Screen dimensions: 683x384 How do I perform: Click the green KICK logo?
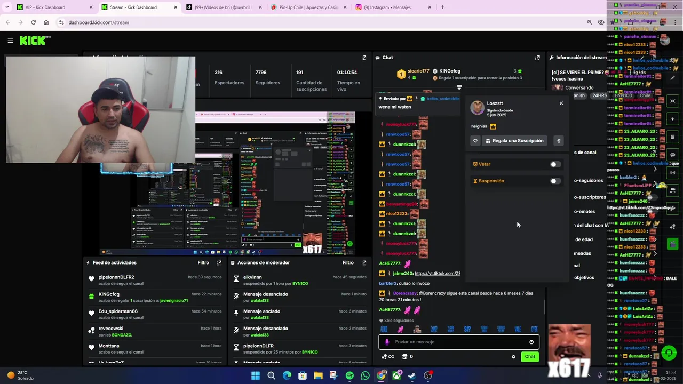[35, 41]
